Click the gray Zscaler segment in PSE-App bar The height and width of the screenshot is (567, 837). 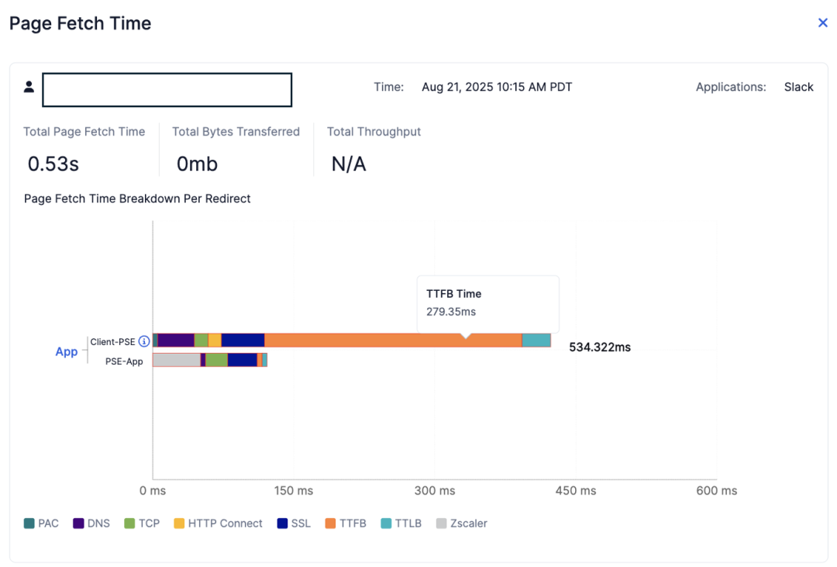[176, 360]
